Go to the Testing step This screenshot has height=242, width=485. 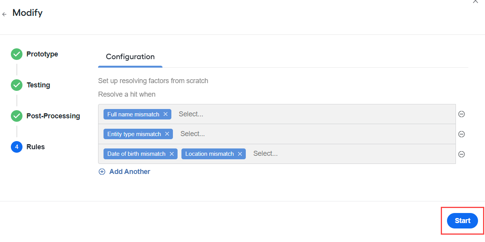[38, 85]
